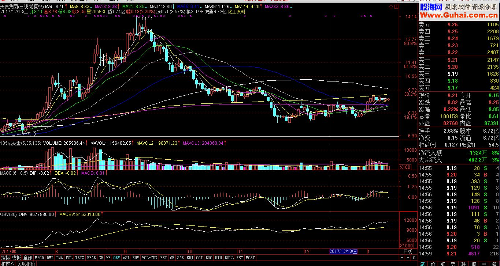This screenshot has height=266, width=500.
Task: Select the 笔 tab in quote panel
Action: pos(423,264)
